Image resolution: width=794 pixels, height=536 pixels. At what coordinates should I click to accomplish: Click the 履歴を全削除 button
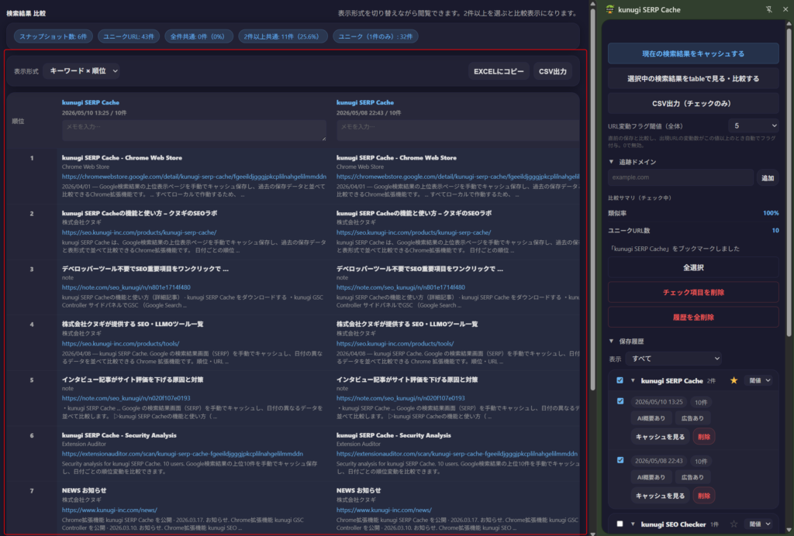[x=693, y=317]
